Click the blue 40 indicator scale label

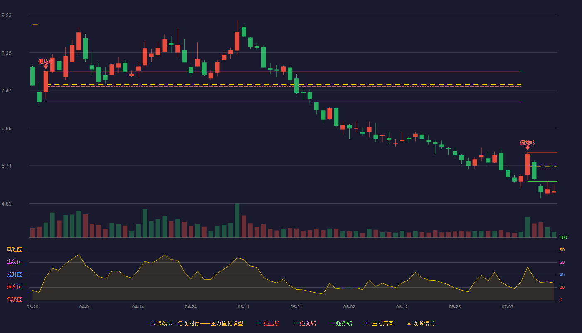(x=562, y=275)
